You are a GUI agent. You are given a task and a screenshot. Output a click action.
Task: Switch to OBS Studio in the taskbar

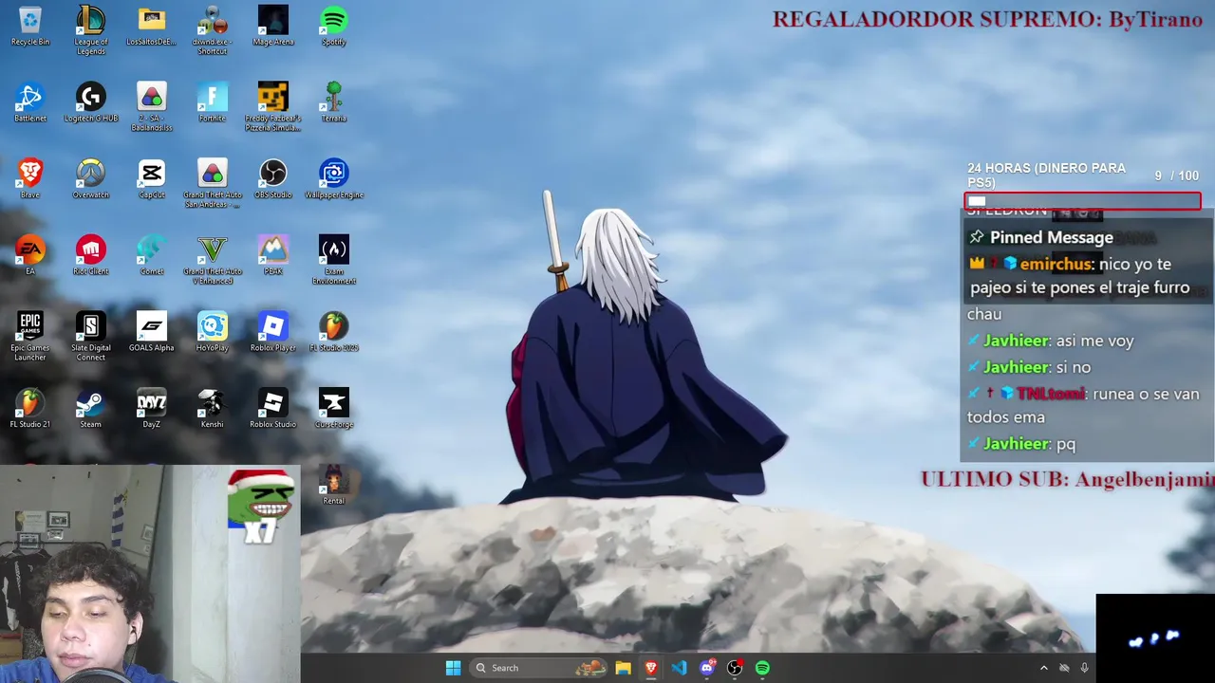click(735, 668)
